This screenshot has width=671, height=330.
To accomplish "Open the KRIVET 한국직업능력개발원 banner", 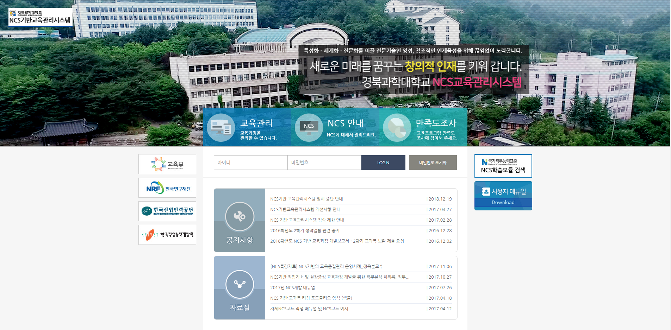I will pyautogui.click(x=167, y=235).
